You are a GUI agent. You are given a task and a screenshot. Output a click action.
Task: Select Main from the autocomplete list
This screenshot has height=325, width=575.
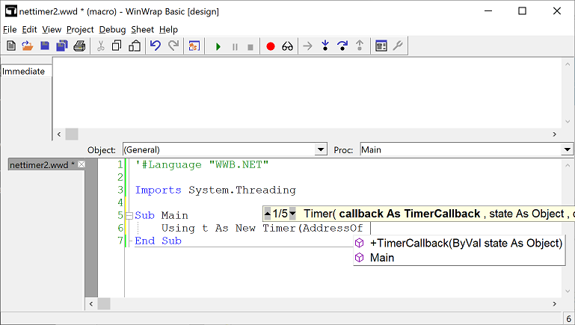coord(382,258)
